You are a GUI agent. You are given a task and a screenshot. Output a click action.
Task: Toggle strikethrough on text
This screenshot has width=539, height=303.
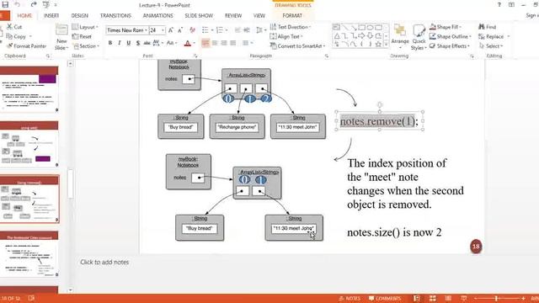[147, 43]
